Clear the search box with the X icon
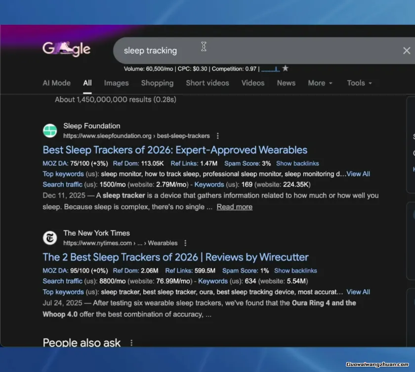Screen dimensions: 415x372 click(406, 50)
